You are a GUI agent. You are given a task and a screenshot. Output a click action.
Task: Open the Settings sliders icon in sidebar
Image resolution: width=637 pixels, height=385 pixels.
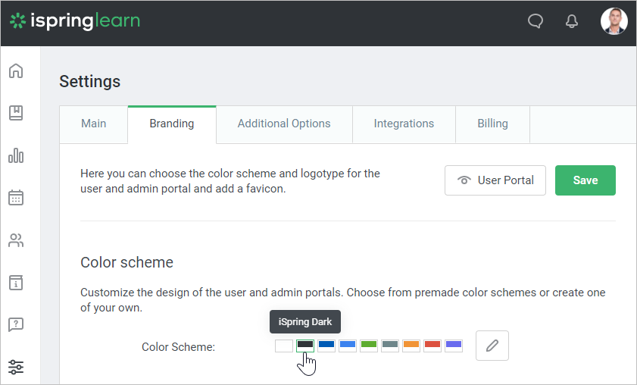pos(16,367)
